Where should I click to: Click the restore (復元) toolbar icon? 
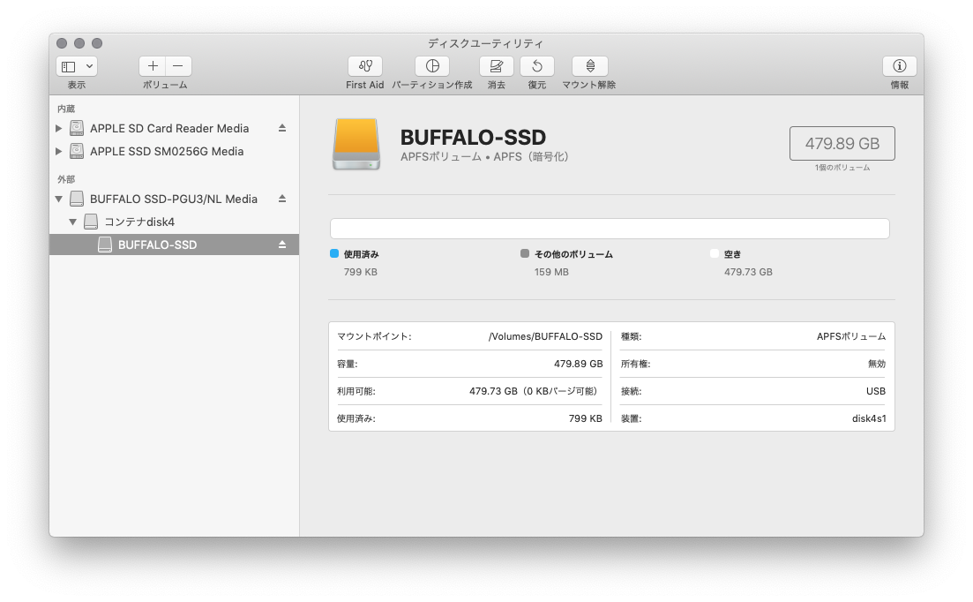pos(536,66)
